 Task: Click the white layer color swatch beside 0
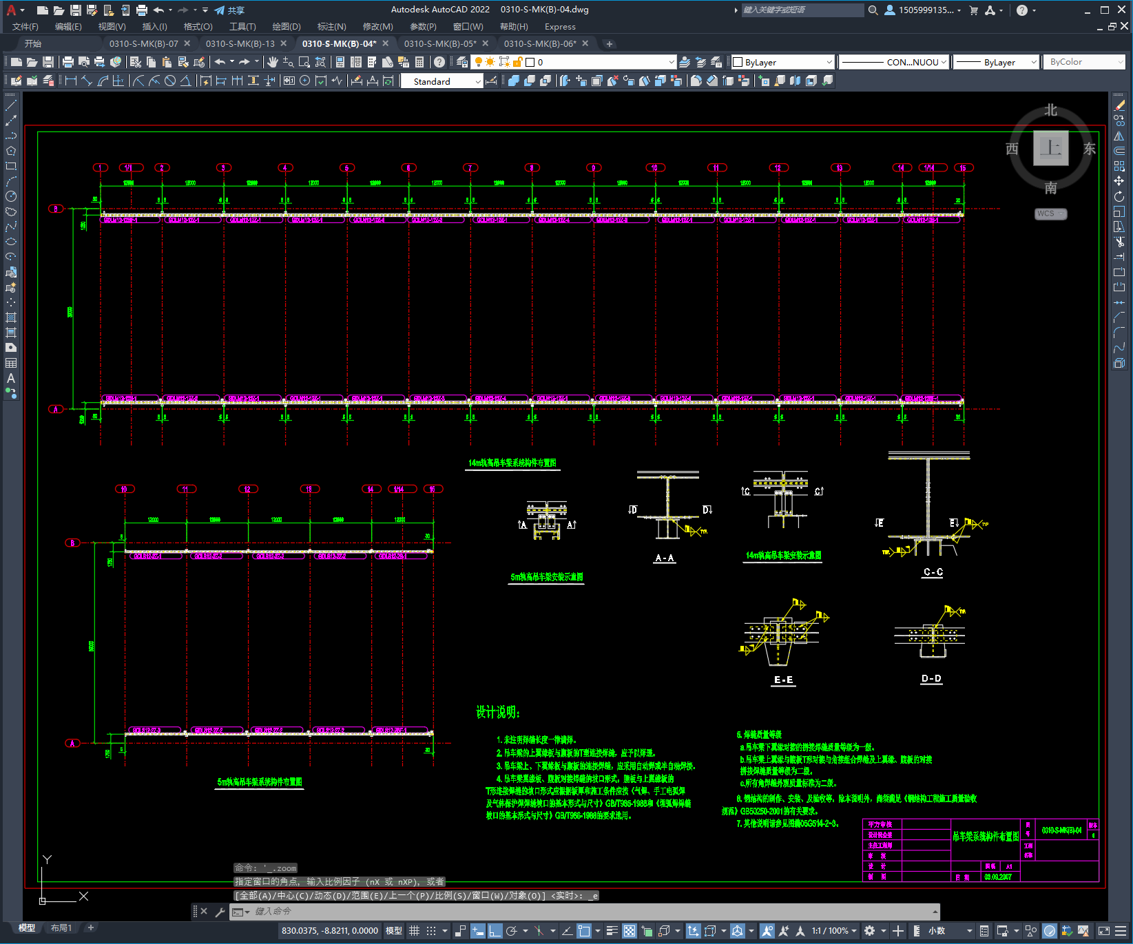click(530, 62)
